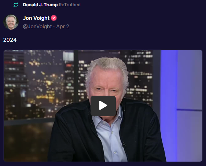Play the Jon Voight video
The width and height of the screenshot is (206, 166).
[x=103, y=106]
